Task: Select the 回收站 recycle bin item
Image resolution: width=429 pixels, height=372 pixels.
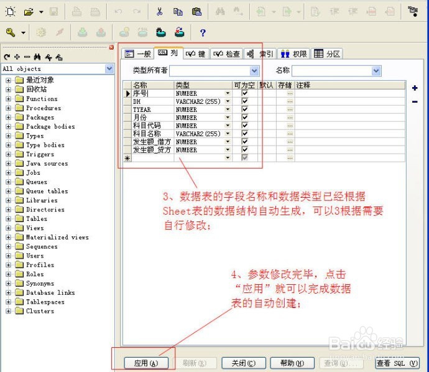Action: pyautogui.click(x=37, y=89)
